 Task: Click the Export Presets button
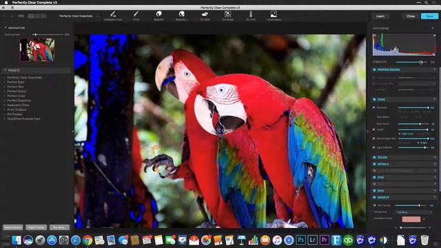click(x=13, y=227)
